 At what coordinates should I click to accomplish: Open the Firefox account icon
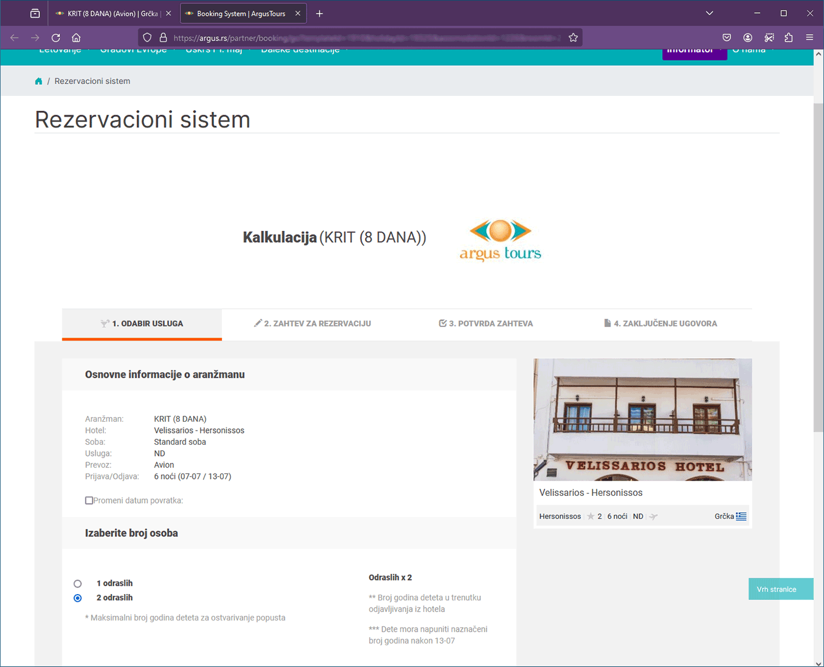(747, 38)
